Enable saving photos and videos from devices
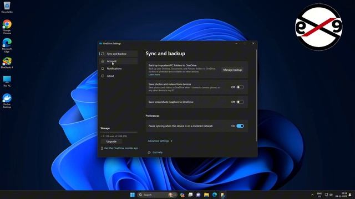This screenshot has width=355, height=199. [240, 87]
